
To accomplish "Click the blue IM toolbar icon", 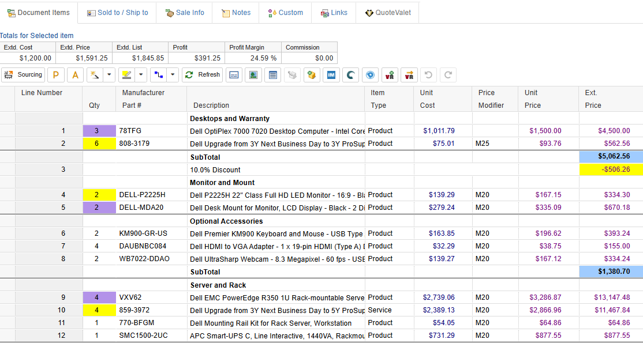I will pos(331,74).
